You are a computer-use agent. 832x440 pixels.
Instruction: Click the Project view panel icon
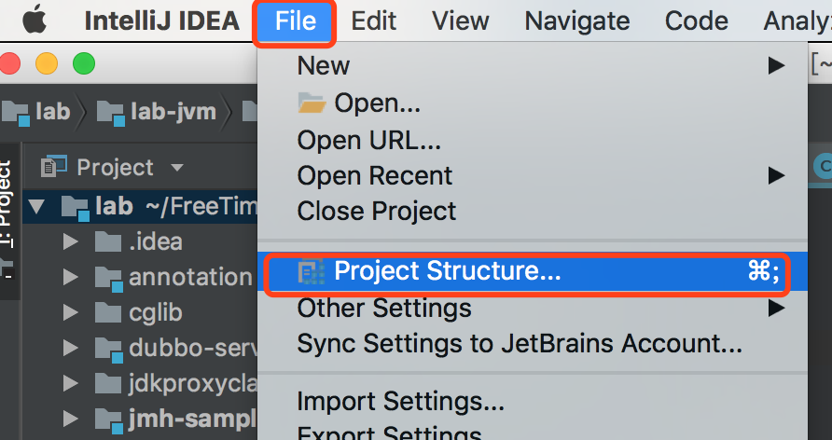click(54, 167)
